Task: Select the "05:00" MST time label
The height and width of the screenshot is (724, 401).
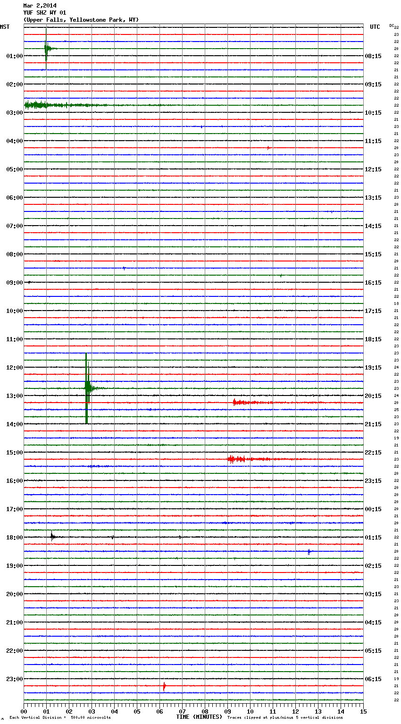Action: point(15,169)
